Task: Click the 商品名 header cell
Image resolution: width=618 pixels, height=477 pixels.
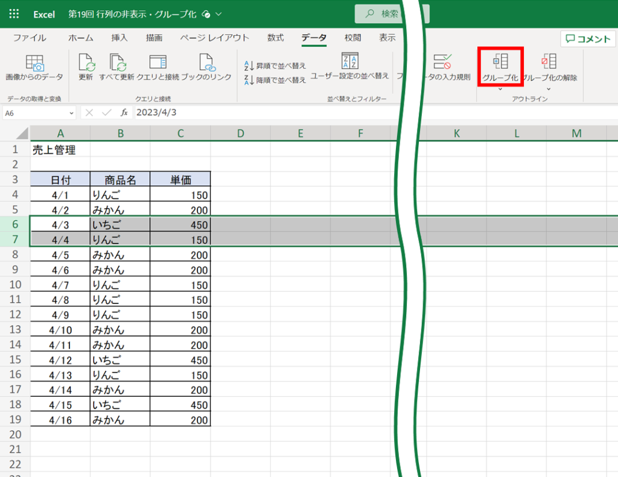Action: tap(120, 179)
